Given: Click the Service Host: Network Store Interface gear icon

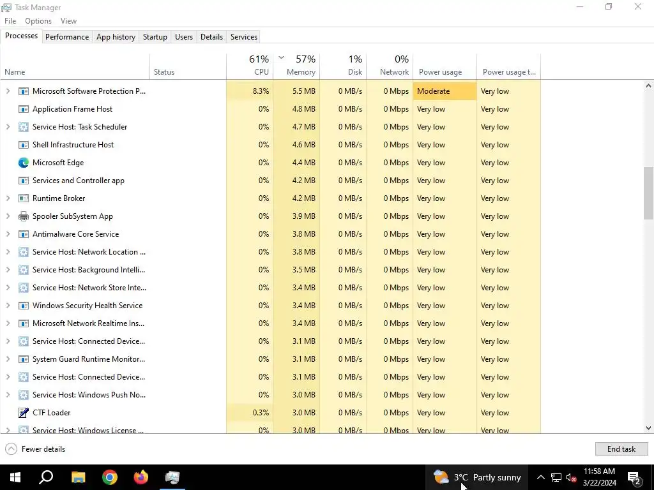Looking at the screenshot, I should pyautogui.click(x=24, y=288).
